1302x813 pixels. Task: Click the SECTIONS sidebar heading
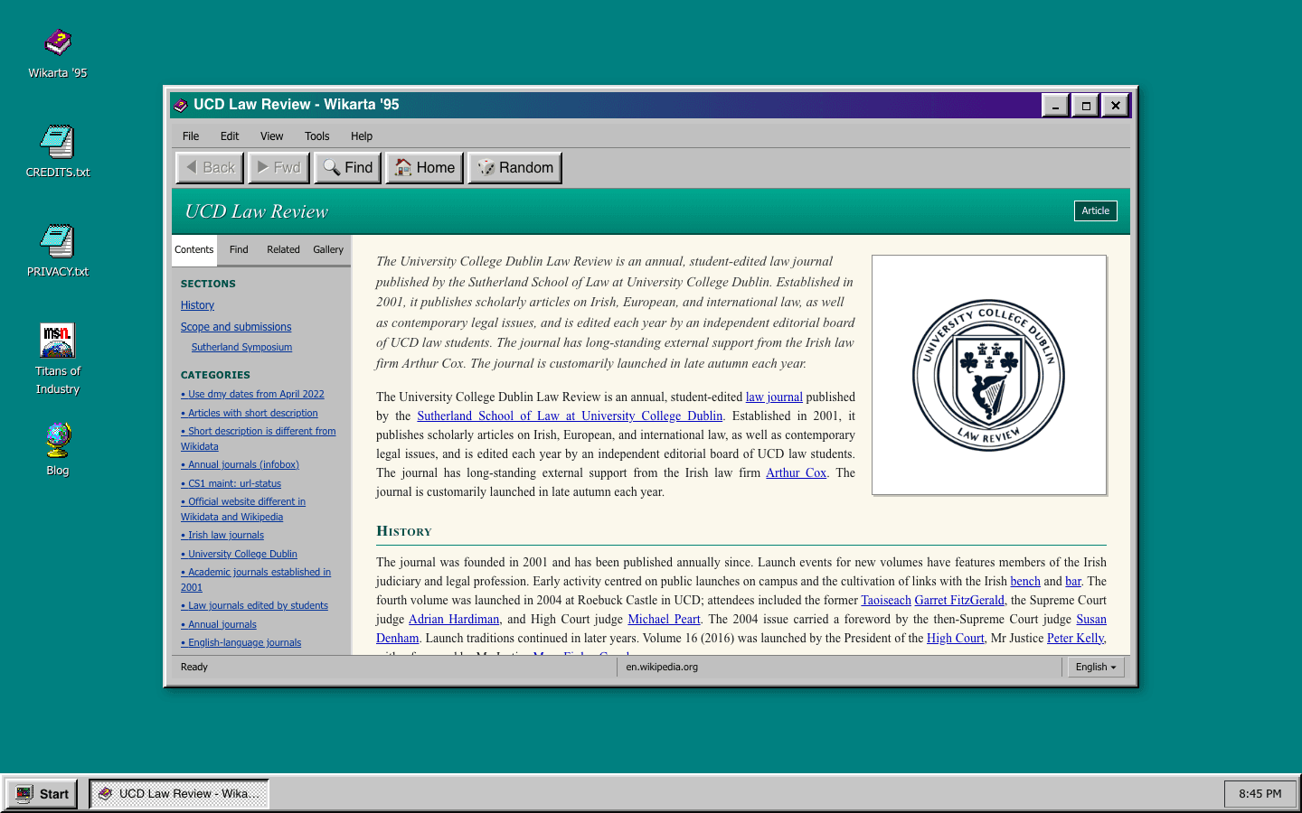(x=208, y=284)
